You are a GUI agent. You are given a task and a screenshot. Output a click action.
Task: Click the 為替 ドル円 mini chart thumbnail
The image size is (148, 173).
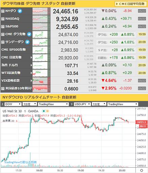pos(41,65)
